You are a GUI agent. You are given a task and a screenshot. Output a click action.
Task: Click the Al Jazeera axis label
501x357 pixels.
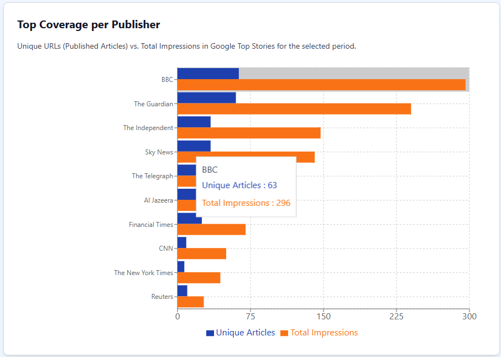click(x=159, y=200)
